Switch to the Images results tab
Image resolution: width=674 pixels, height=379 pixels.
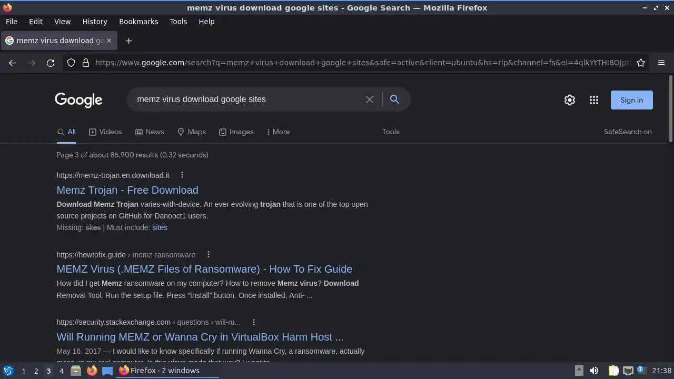[236, 132]
